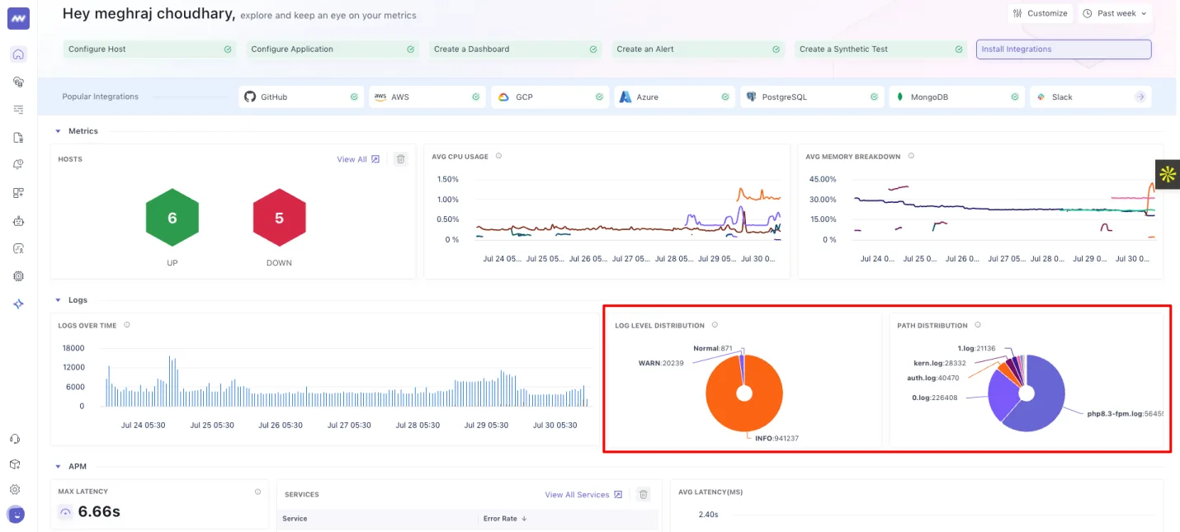This screenshot has height=532, width=1180.
Task: Toggle the PostgreSQL integration check mark
Action: click(874, 97)
